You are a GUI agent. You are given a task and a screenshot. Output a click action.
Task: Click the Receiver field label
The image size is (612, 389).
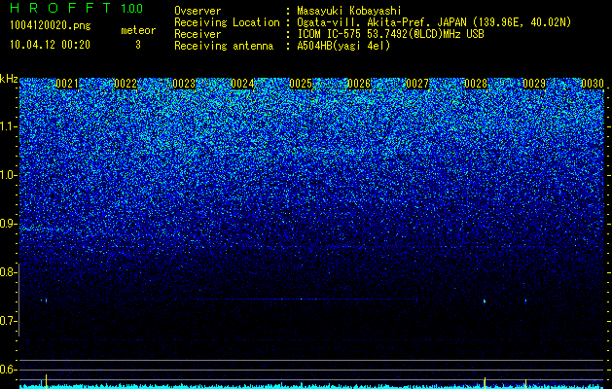[x=198, y=34]
